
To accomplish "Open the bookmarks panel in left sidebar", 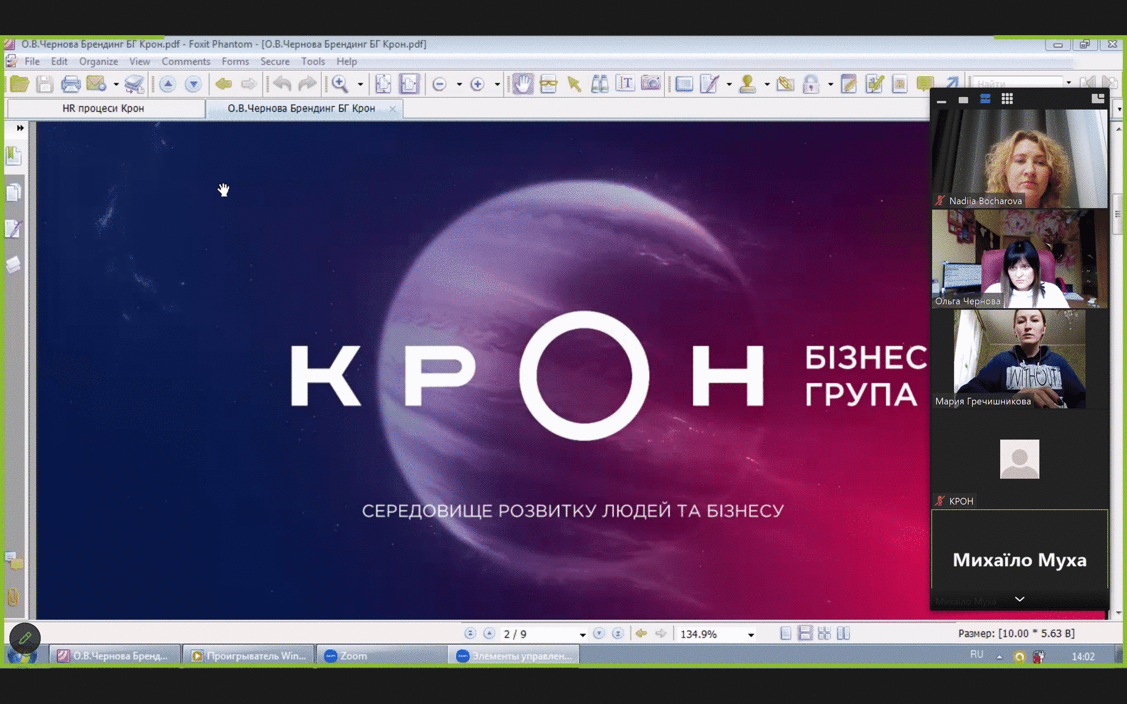I will (14, 156).
